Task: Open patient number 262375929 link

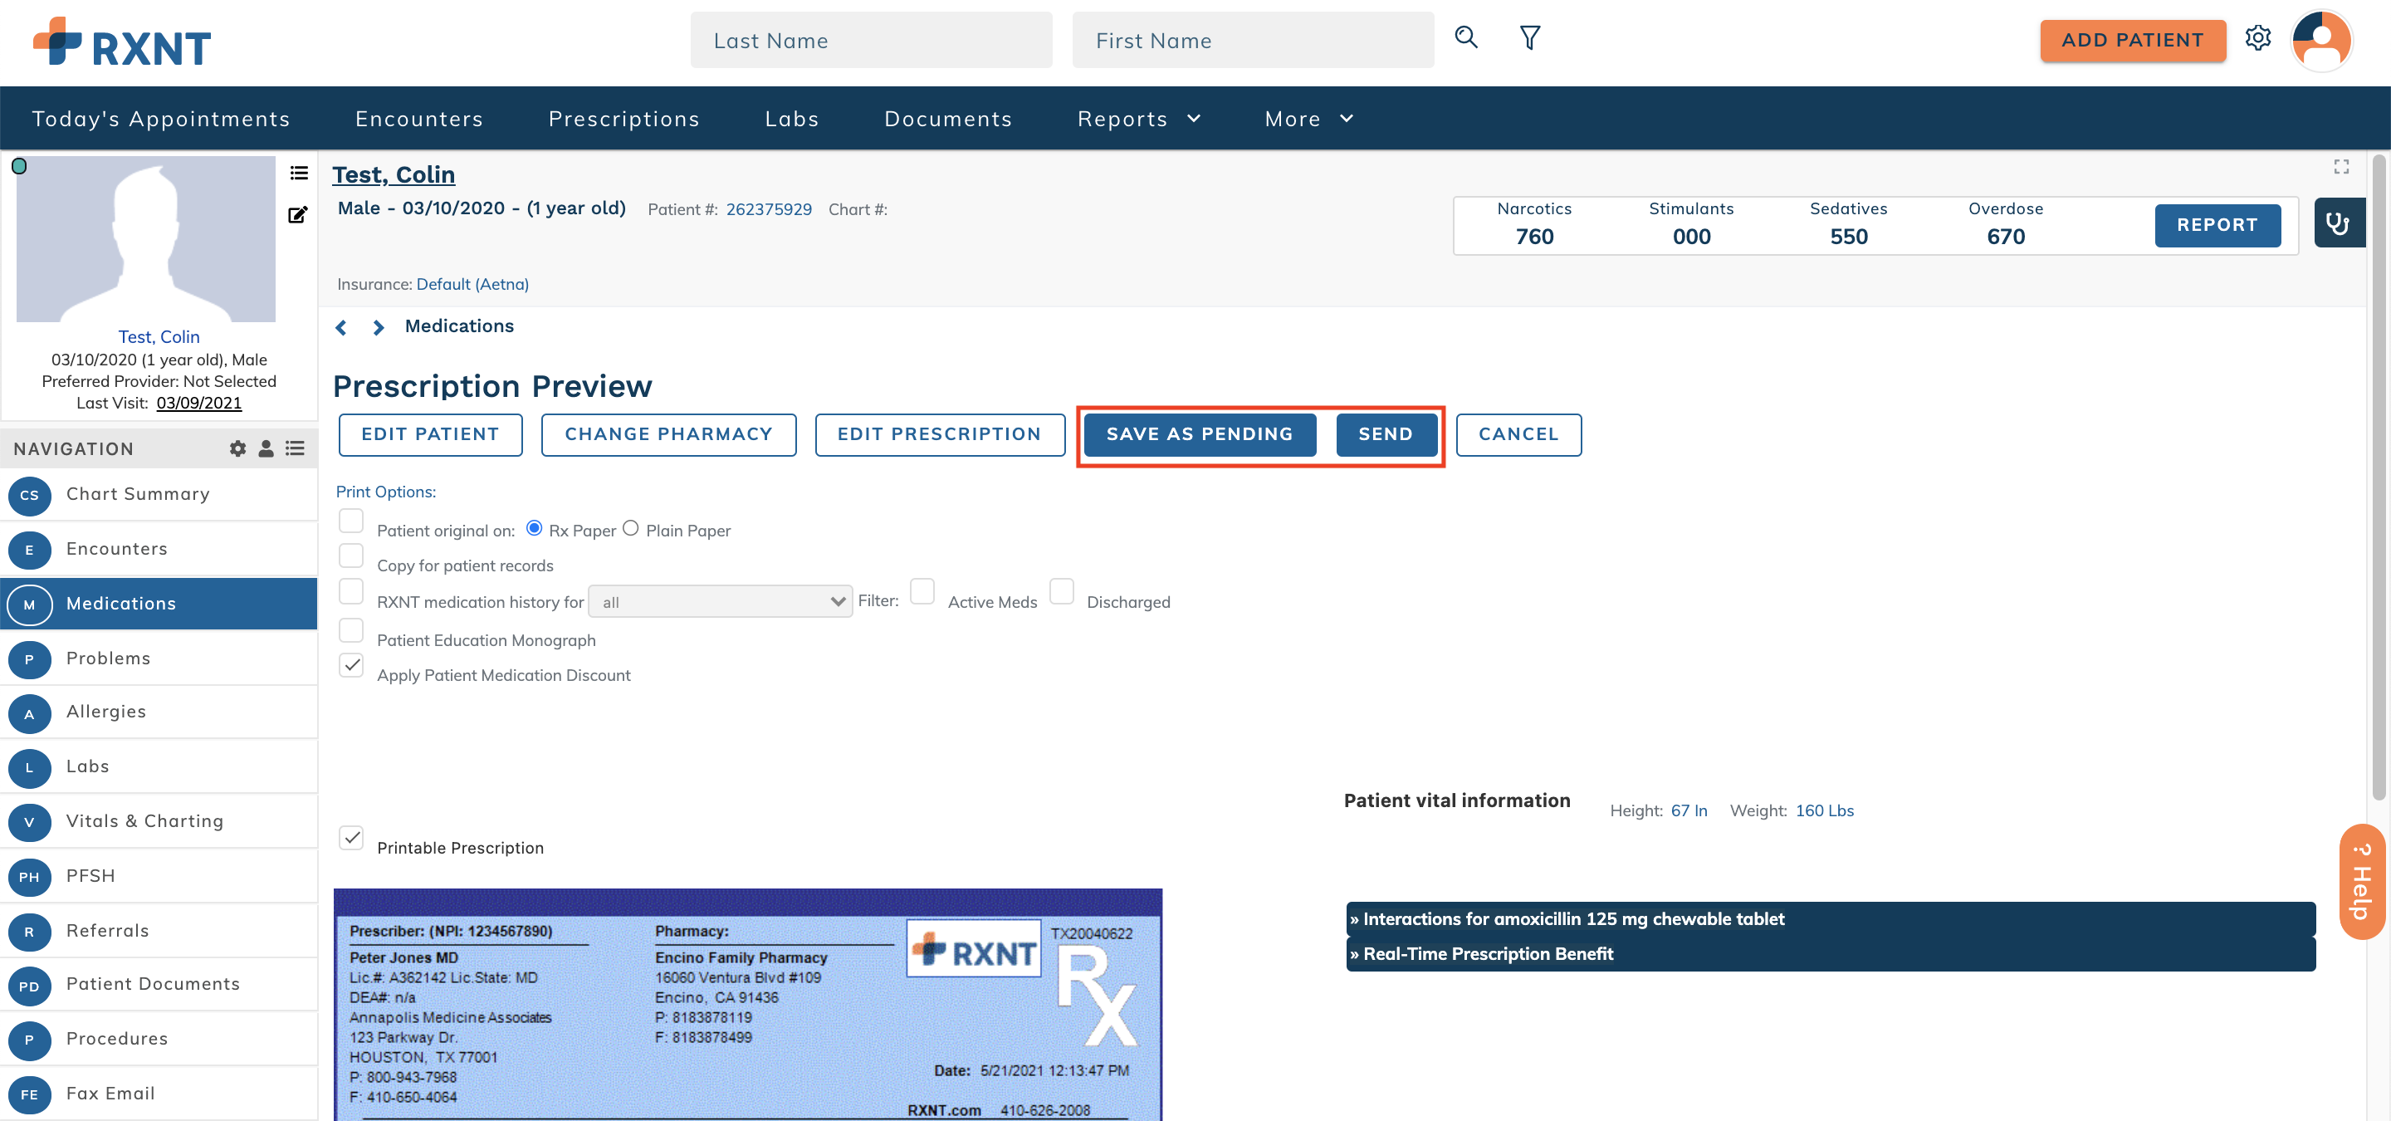Action: point(770,208)
